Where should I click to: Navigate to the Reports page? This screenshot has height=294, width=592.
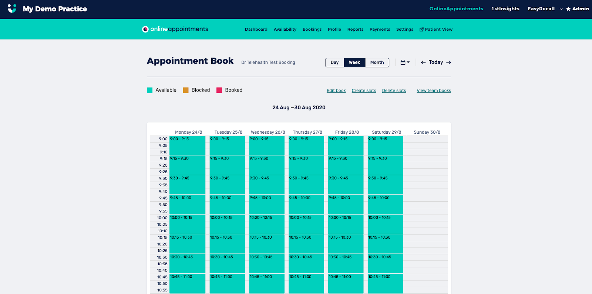tap(355, 30)
